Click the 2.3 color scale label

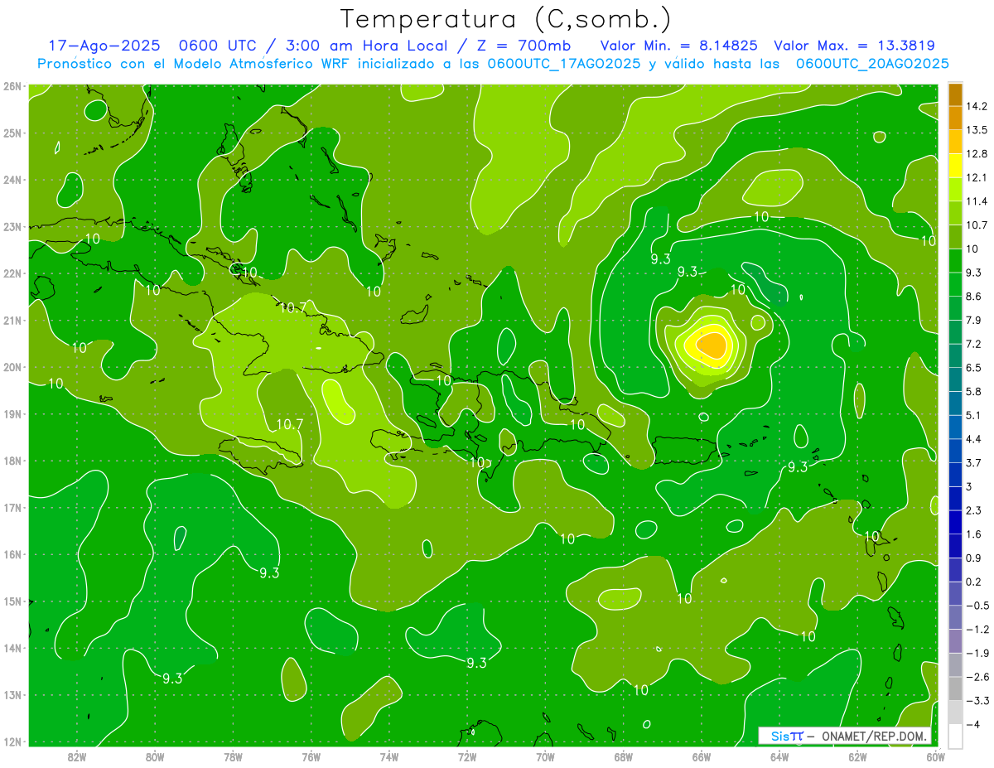coord(973,510)
